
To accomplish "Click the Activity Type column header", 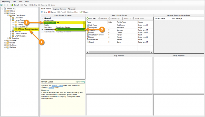I will tap(121, 22).
